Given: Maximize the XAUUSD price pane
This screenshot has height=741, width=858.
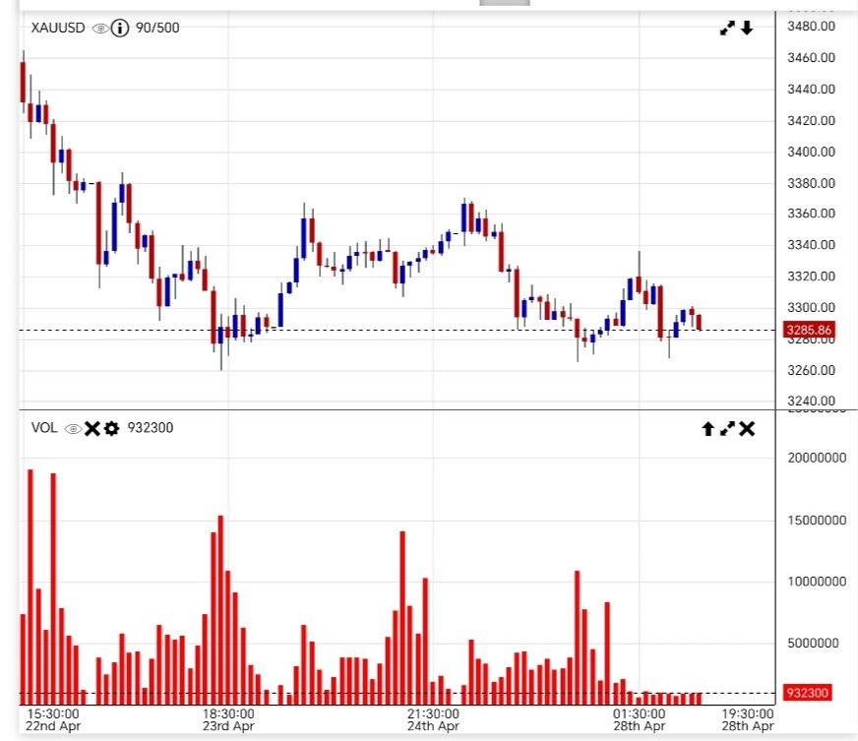Looking at the screenshot, I should [728, 29].
